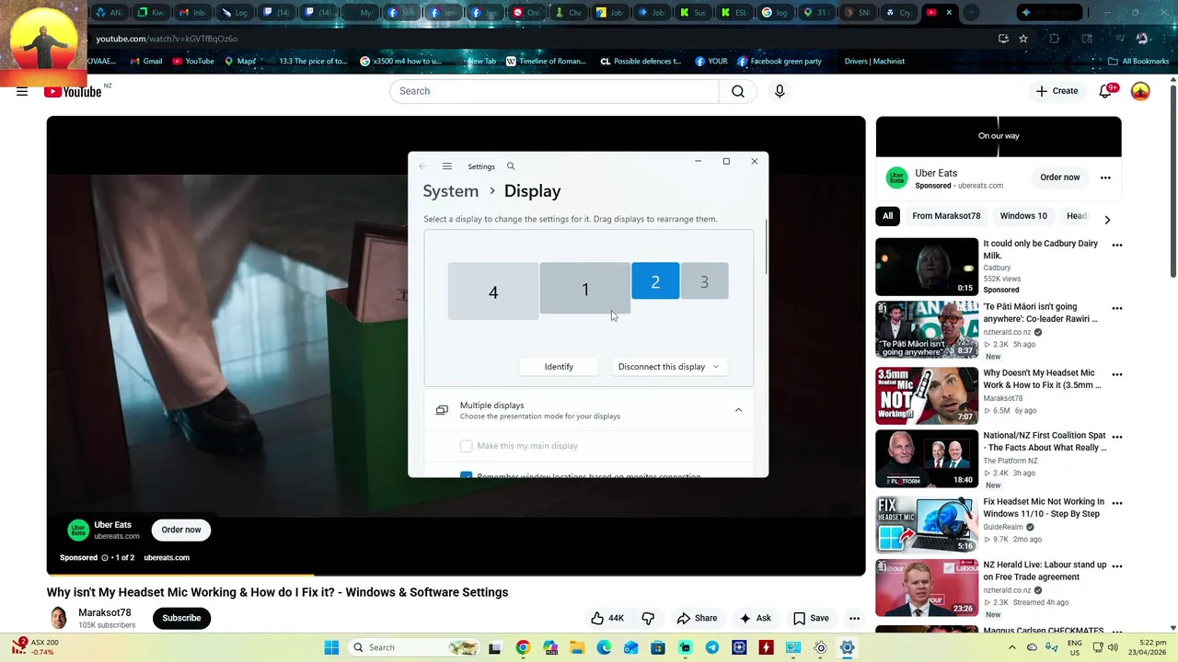Dislike the video with the thumbs-down icon
The width and height of the screenshot is (1178, 662).
pyautogui.click(x=648, y=618)
